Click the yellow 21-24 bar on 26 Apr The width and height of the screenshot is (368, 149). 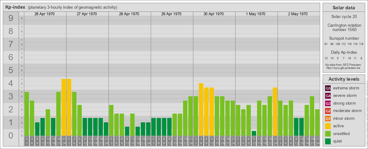[64, 107]
